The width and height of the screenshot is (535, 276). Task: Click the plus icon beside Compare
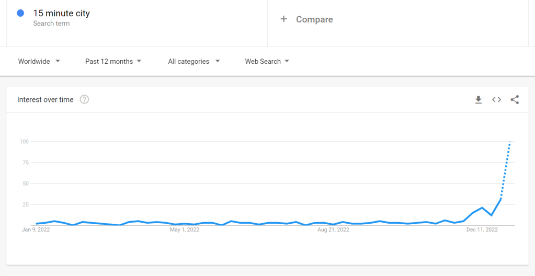284,19
